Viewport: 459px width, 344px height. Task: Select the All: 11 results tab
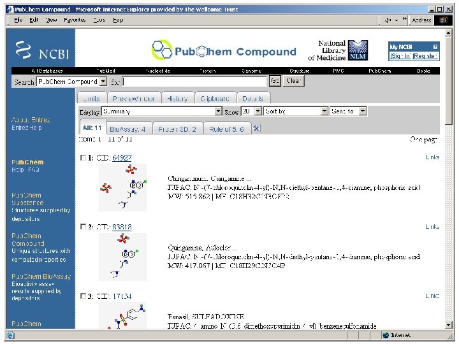tap(92, 127)
